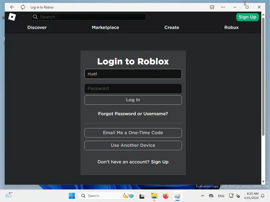Image resolution: width=270 pixels, height=202 pixels.
Task: Click the ENG language indicator
Action: 221,196
